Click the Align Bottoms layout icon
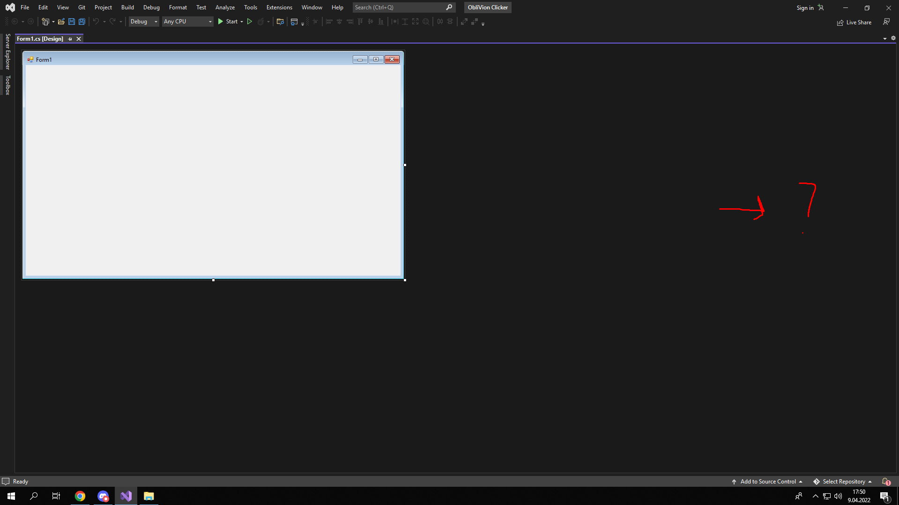This screenshot has height=505, width=899. tap(380, 22)
